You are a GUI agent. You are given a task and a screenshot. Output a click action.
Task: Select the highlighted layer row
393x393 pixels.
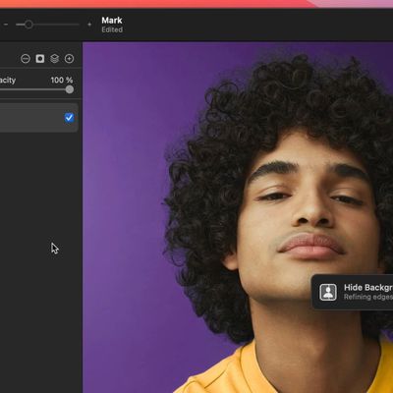pyautogui.click(x=38, y=118)
